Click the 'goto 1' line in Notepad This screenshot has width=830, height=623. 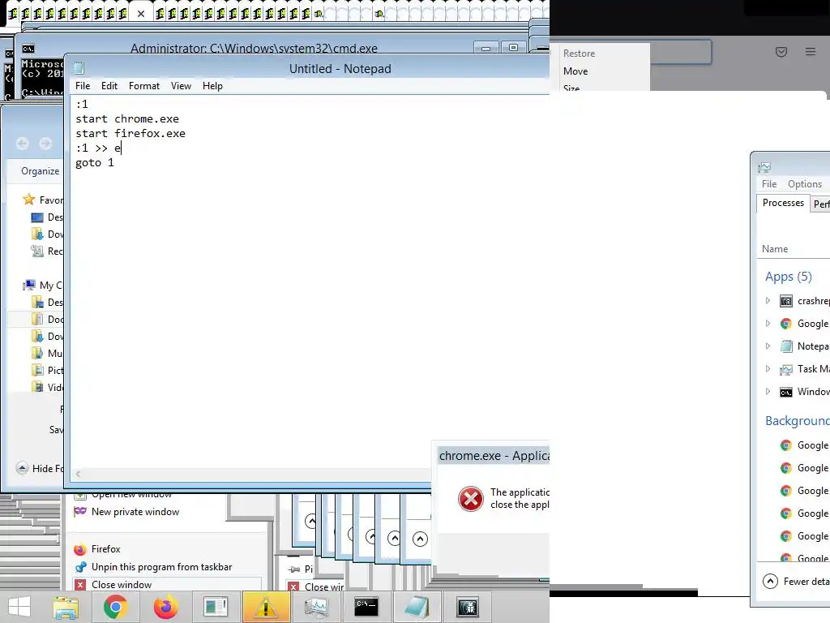click(95, 162)
